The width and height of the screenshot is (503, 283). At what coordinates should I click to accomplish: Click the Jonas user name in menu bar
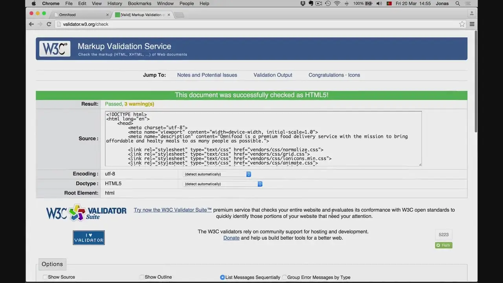click(x=442, y=4)
